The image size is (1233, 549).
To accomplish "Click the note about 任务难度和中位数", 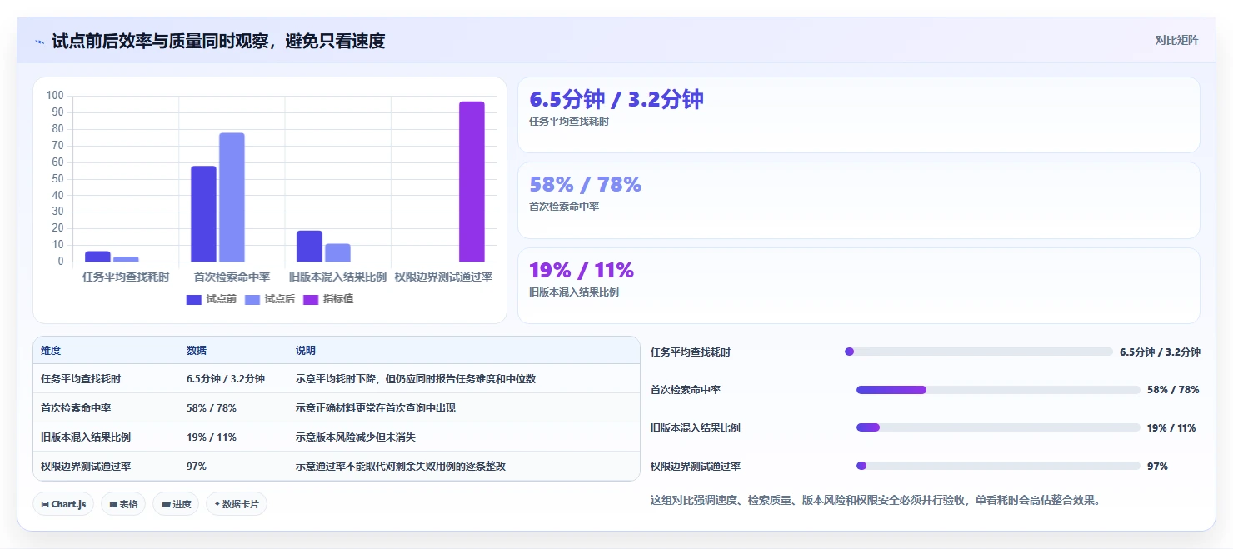I will tap(416, 379).
